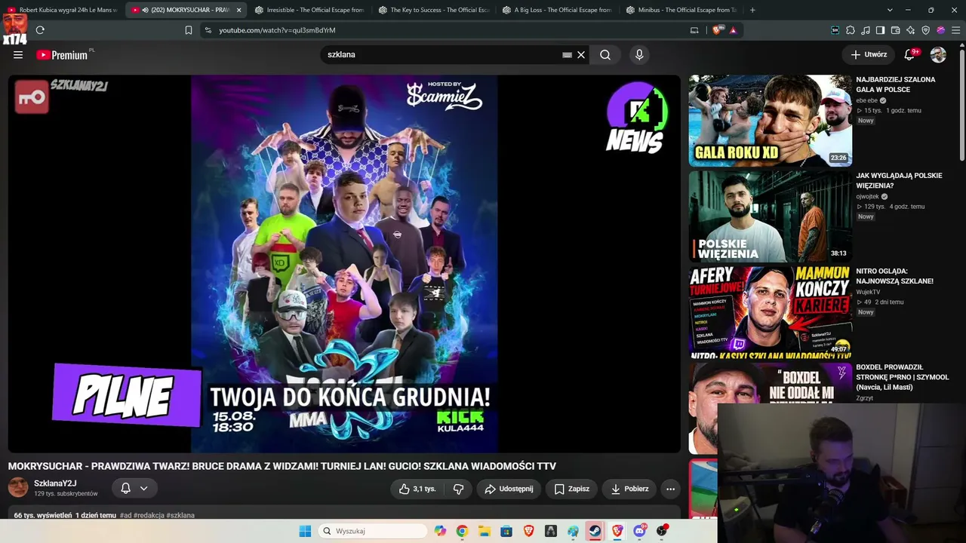
Task: Open YouTube notifications bell
Action: pyautogui.click(x=909, y=54)
